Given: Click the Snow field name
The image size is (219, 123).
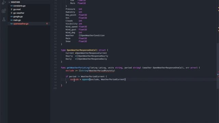Looking at the screenshot, I should pyautogui.click(x=68, y=41).
